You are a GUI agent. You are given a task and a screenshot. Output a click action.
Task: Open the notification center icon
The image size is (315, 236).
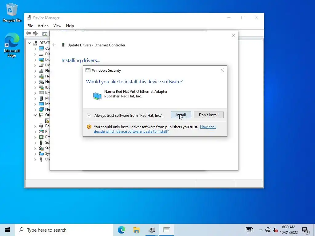point(305,230)
